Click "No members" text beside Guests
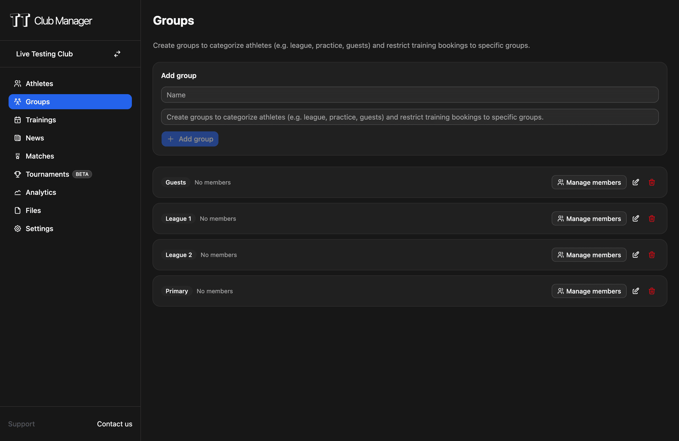 (x=213, y=182)
